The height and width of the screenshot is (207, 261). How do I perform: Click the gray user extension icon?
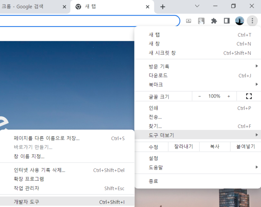[x=201, y=21]
